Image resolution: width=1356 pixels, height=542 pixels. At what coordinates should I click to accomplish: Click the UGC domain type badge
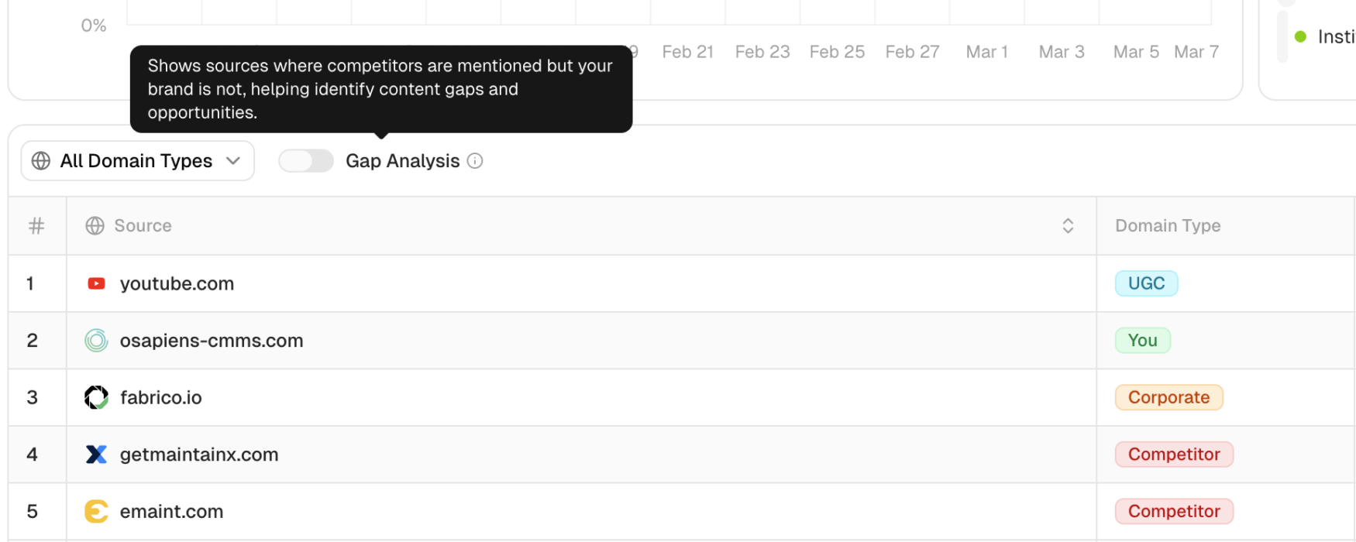coord(1146,283)
